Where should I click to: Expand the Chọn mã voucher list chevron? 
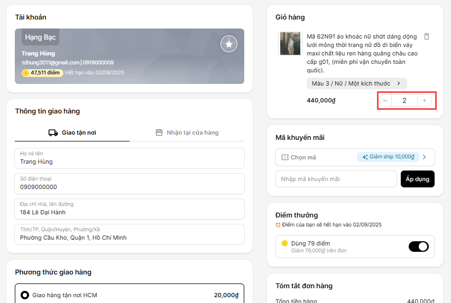coord(425,157)
